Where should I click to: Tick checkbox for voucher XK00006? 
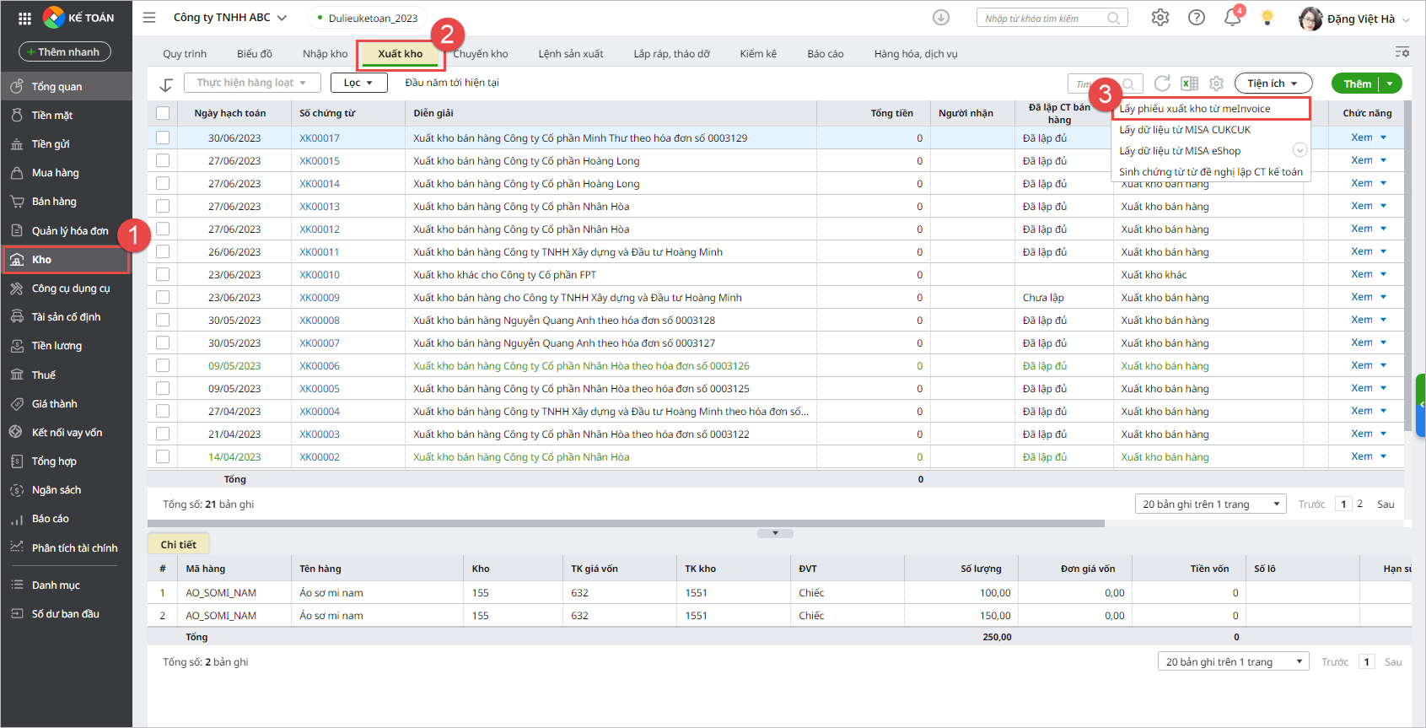tap(163, 365)
